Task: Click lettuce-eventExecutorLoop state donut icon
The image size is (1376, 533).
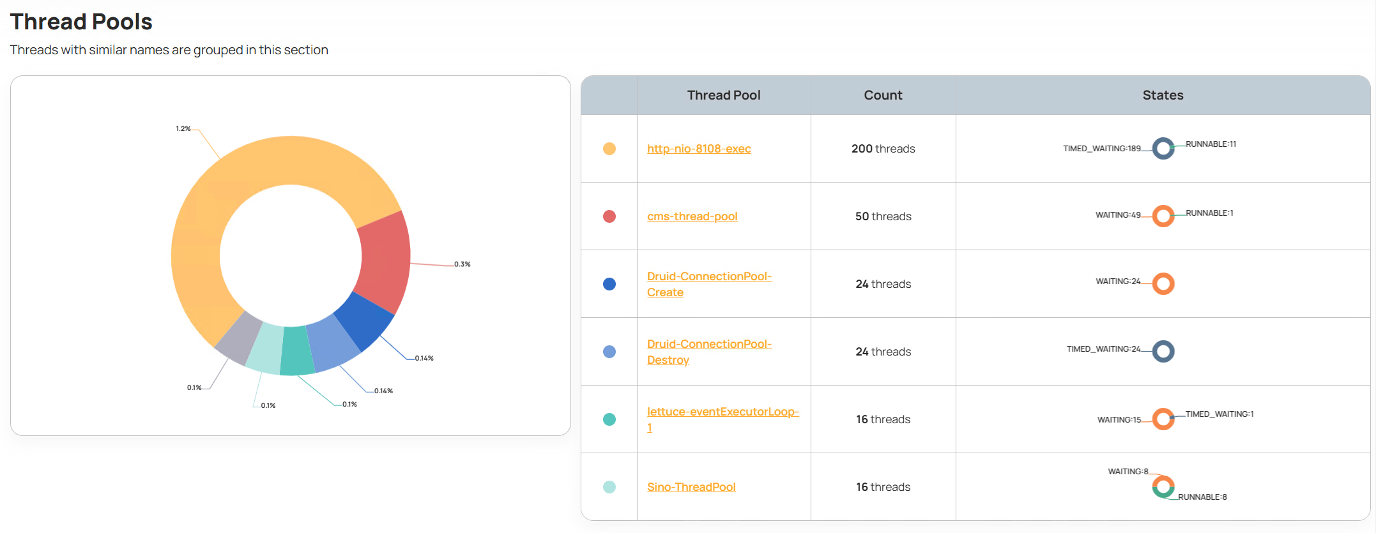Action: [x=1163, y=419]
